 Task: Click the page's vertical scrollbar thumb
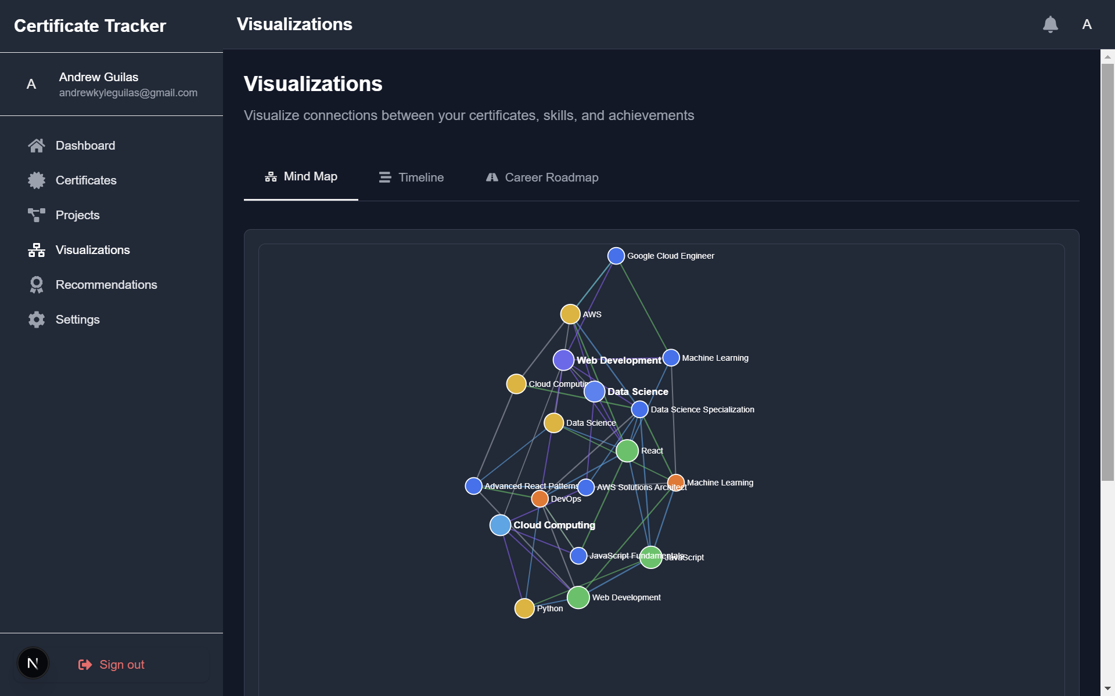(x=1107, y=271)
